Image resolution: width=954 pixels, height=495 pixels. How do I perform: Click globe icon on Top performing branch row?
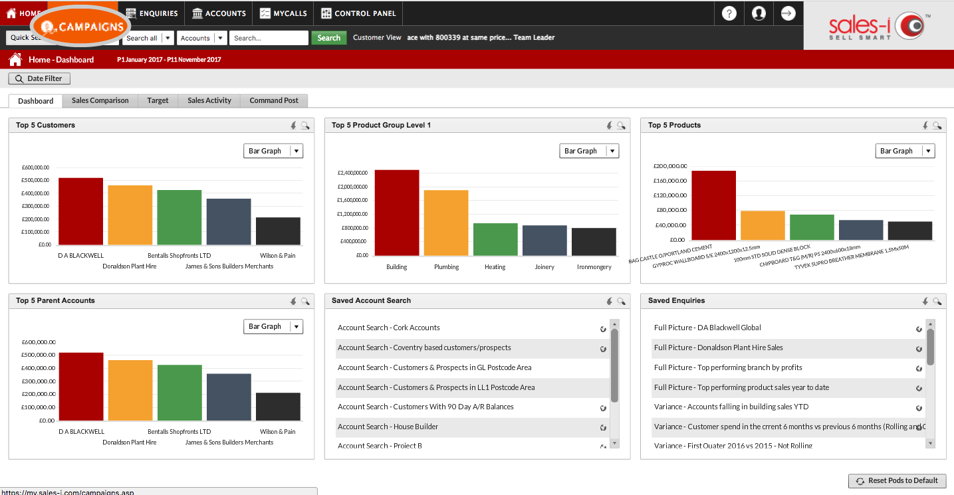pyautogui.click(x=919, y=369)
